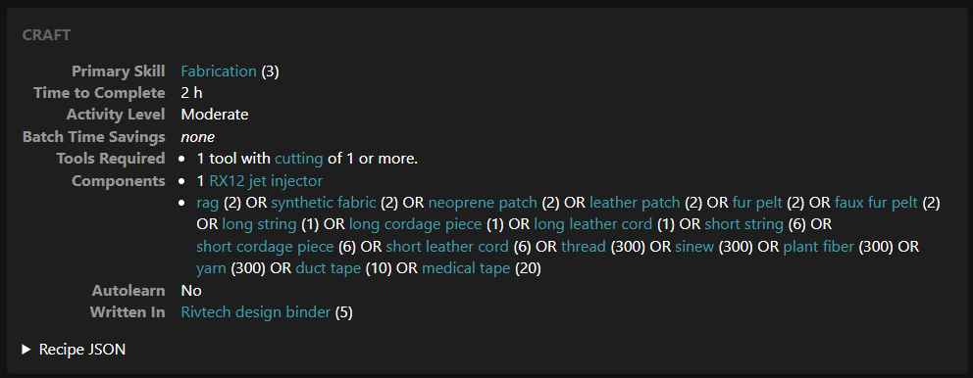Open the cutting tool quality link
This screenshot has height=378, width=973.
(x=299, y=159)
